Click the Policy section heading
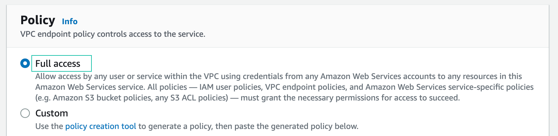The height and width of the screenshot is (136, 558). coord(38,20)
